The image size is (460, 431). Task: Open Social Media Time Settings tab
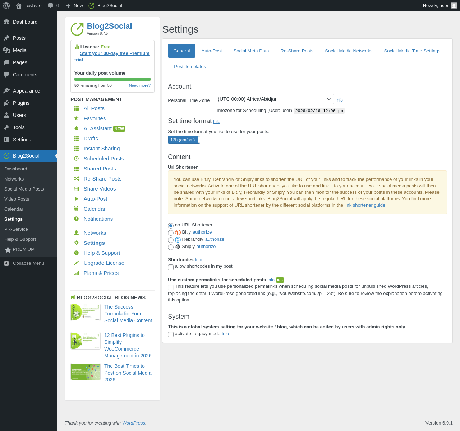[412, 51]
